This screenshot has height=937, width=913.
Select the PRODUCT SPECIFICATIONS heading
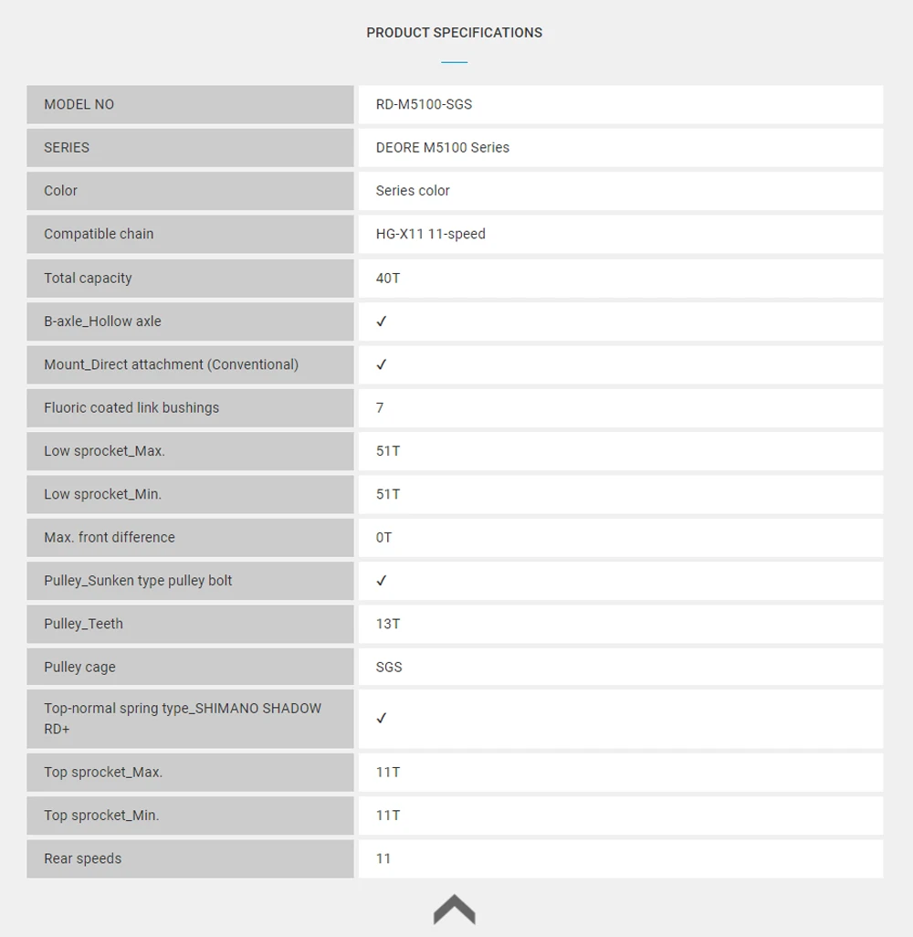pyautogui.click(x=454, y=33)
